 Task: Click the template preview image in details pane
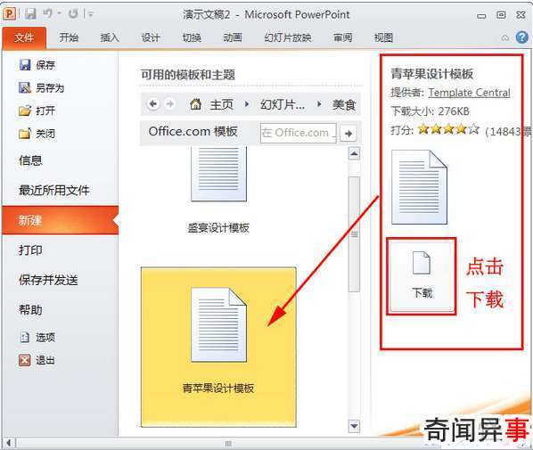(419, 186)
